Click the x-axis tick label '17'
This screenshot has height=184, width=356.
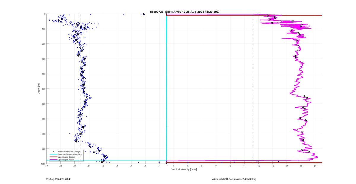[x=287, y=166]
